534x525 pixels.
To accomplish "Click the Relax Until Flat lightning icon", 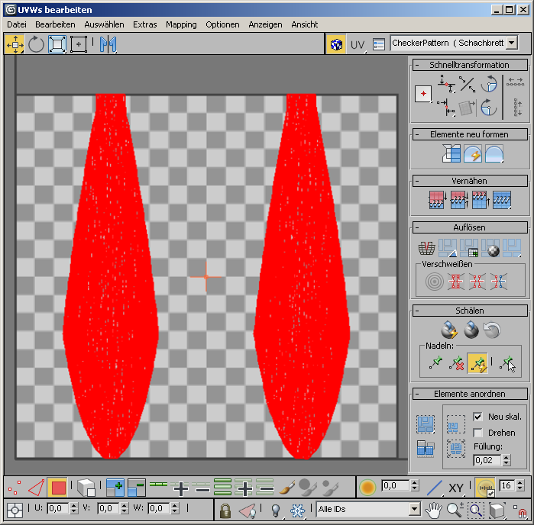I will 473,153.
